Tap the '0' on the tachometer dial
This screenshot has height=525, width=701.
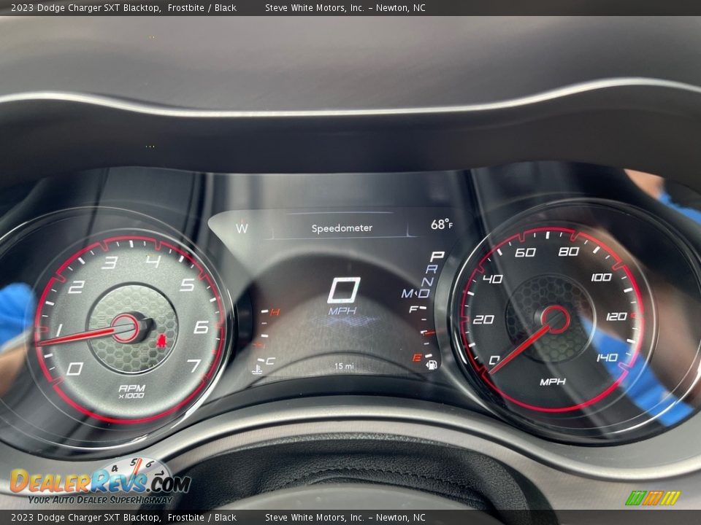(x=74, y=368)
